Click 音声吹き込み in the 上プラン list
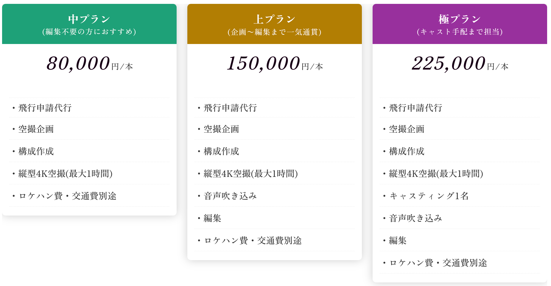This screenshot has width=551, height=286. pyautogui.click(x=230, y=196)
